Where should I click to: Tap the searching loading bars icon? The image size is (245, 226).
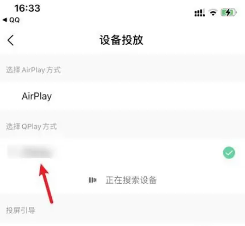92,180
